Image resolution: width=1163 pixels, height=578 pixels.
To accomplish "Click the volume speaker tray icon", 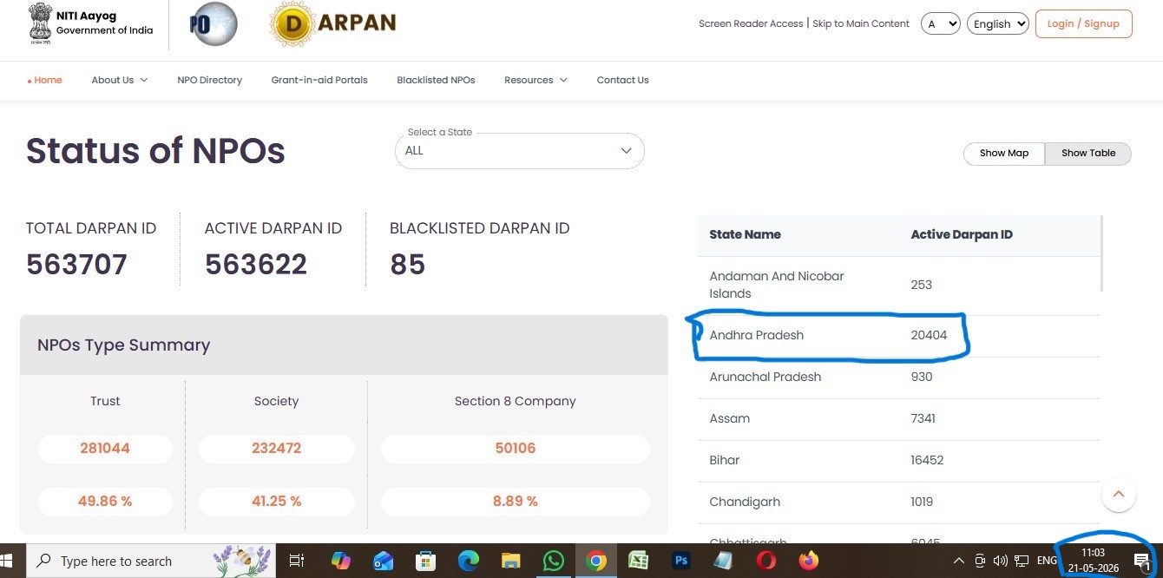I will point(1000,561).
